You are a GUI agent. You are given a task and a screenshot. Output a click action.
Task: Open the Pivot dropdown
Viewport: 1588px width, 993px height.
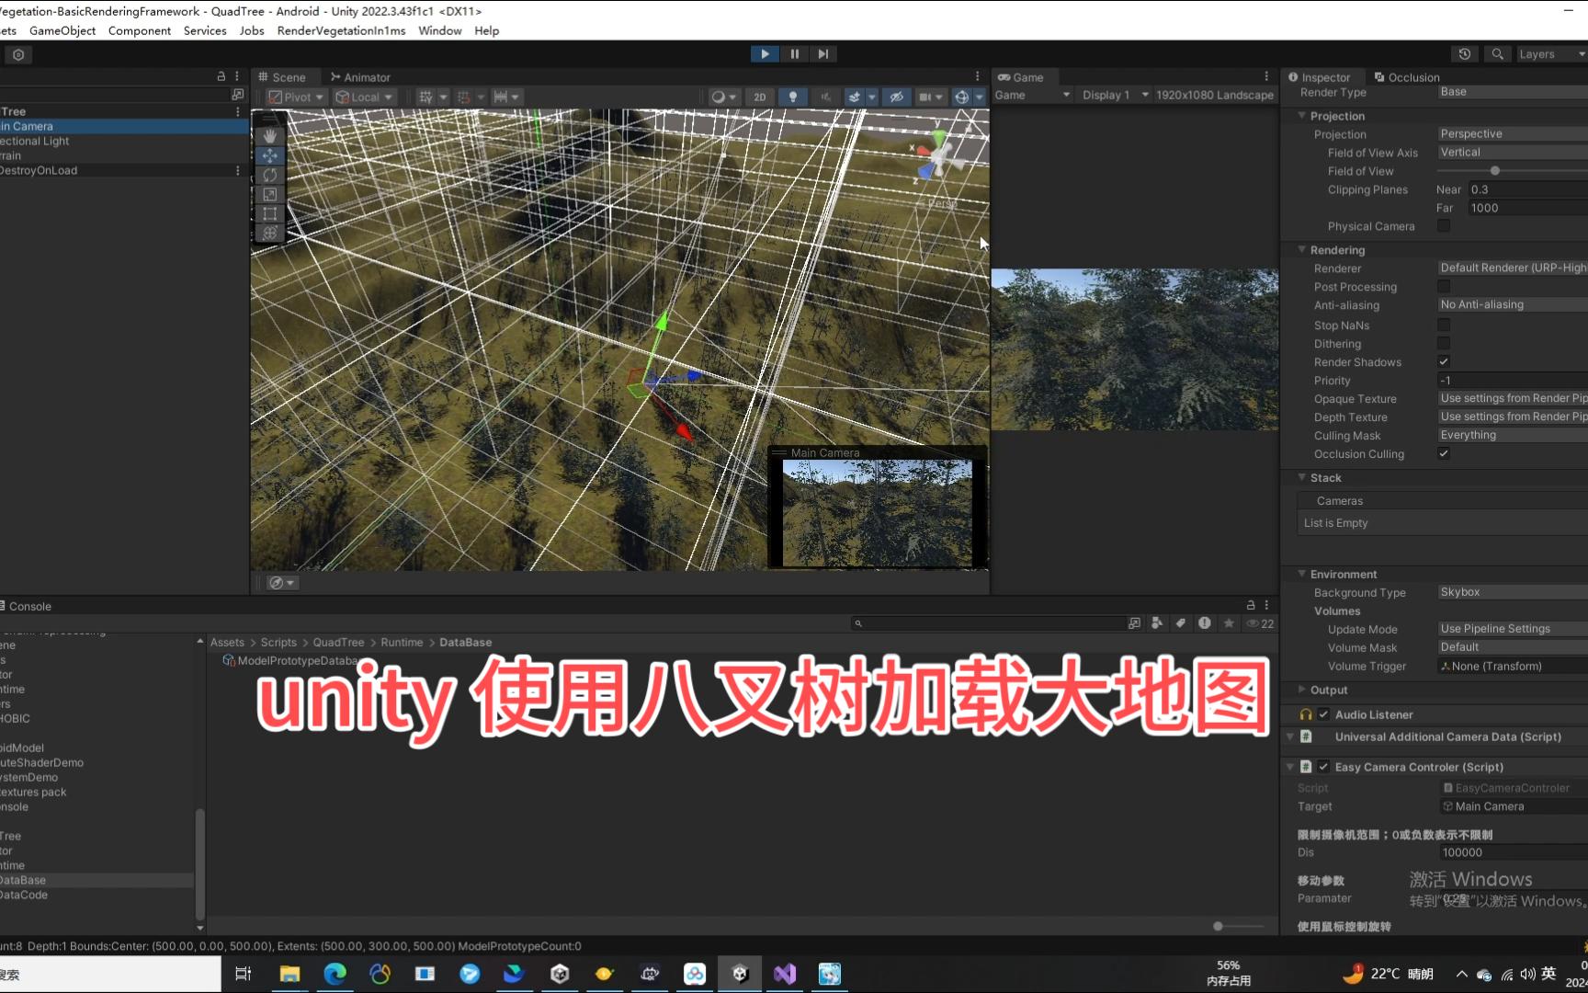[297, 97]
